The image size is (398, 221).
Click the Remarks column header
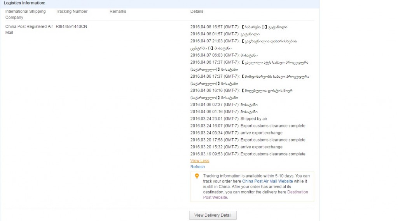coord(118,12)
